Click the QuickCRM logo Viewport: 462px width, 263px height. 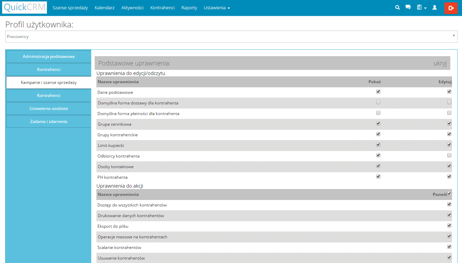24,8
